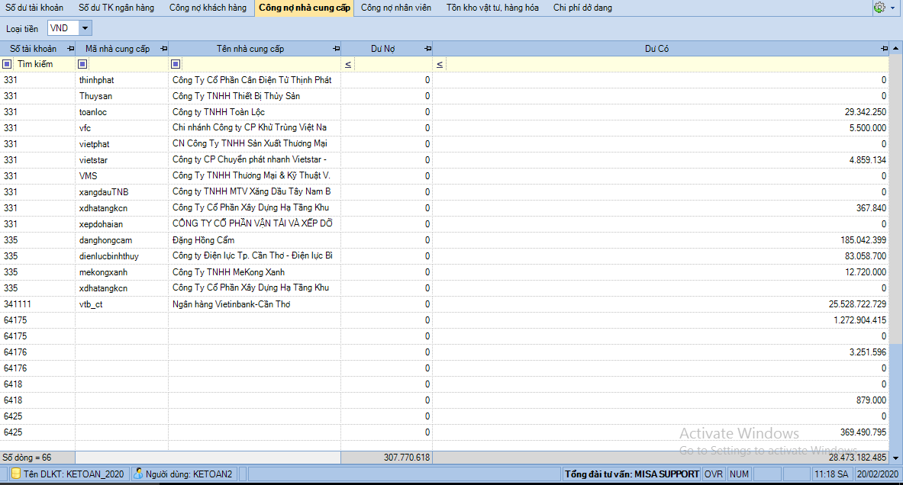903x485 pixels.
Task: Open the settings gear in the tab bar
Action: tap(879, 8)
